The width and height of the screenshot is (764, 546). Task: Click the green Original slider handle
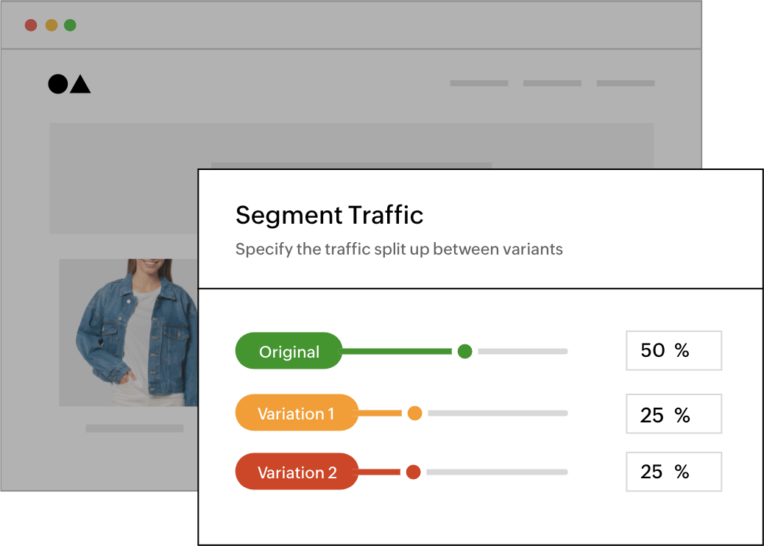(x=464, y=352)
